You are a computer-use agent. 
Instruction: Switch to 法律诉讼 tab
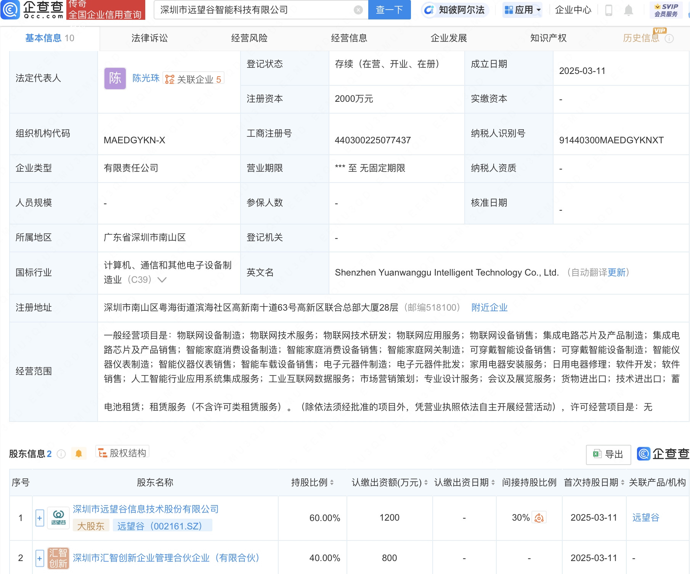149,38
